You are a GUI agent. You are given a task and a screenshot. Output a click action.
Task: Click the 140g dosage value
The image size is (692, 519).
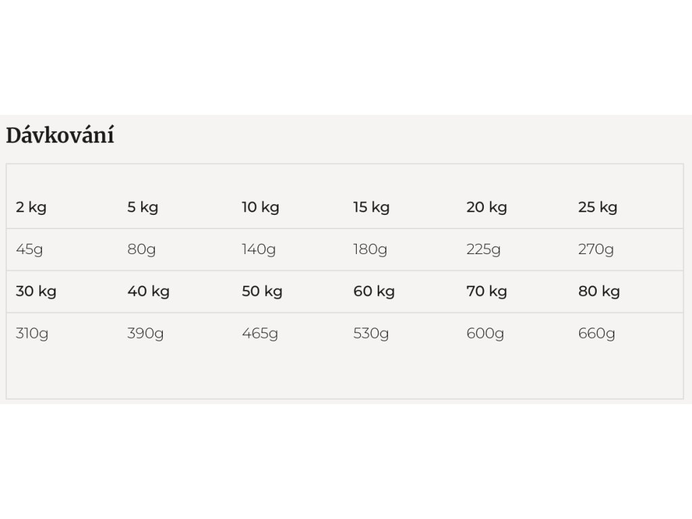[259, 249]
